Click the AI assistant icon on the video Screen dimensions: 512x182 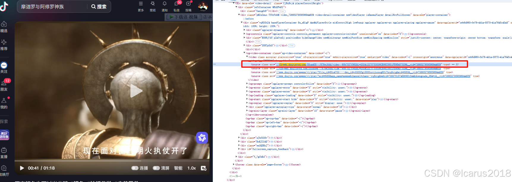point(202,137)
